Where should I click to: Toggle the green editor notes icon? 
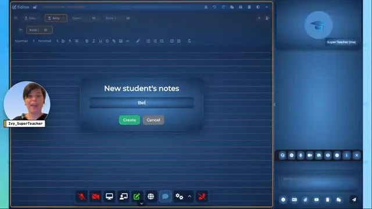point(137,196)
